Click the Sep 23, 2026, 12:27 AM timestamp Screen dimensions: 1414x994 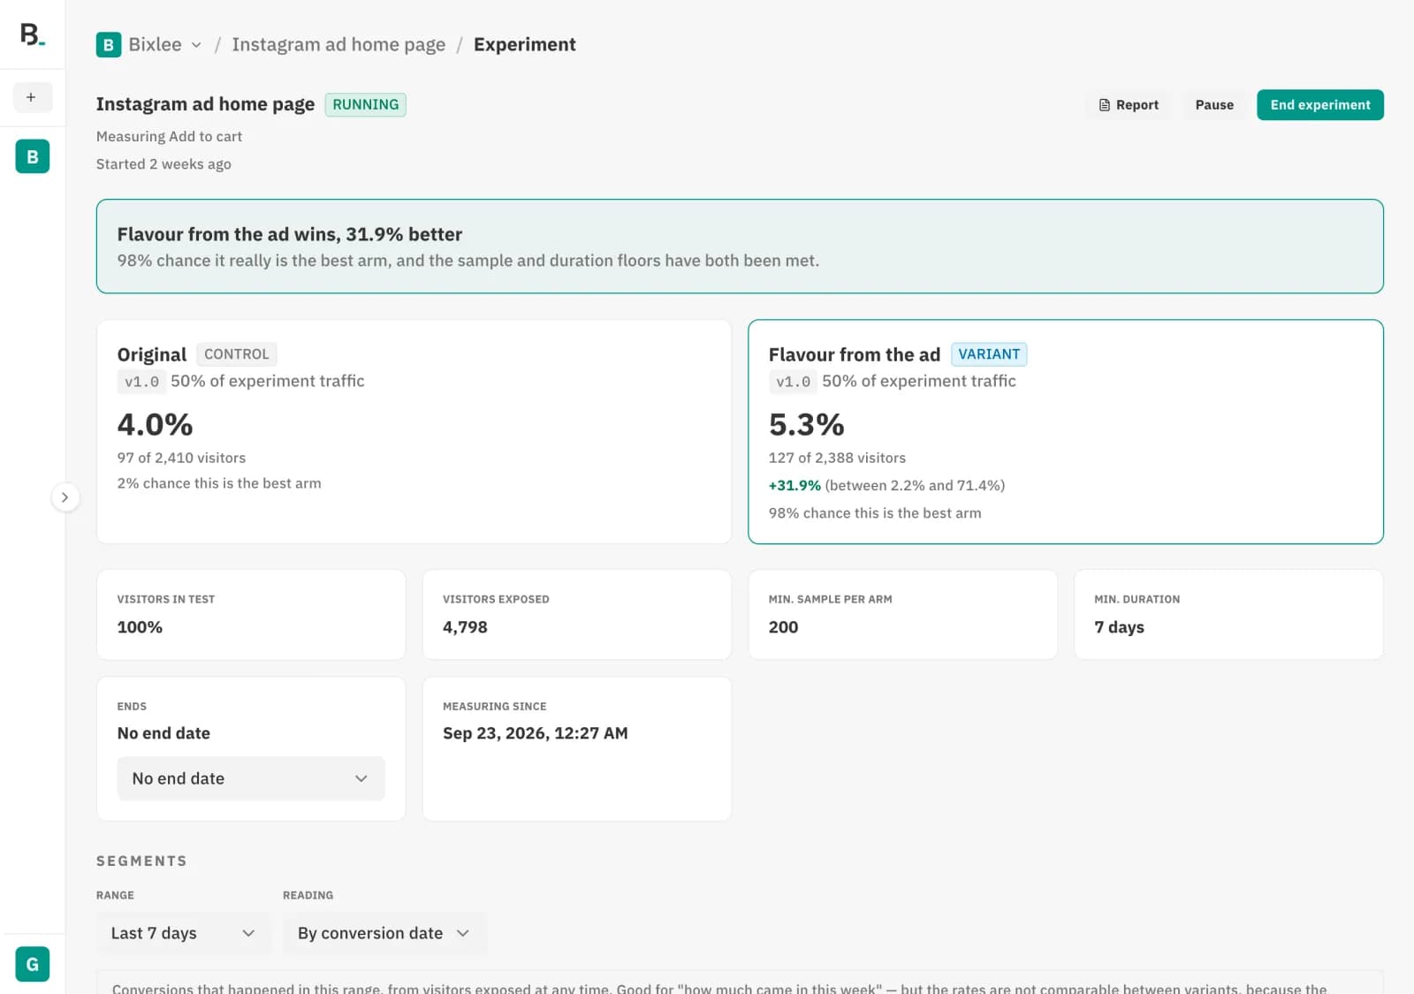tap(536, 733)
